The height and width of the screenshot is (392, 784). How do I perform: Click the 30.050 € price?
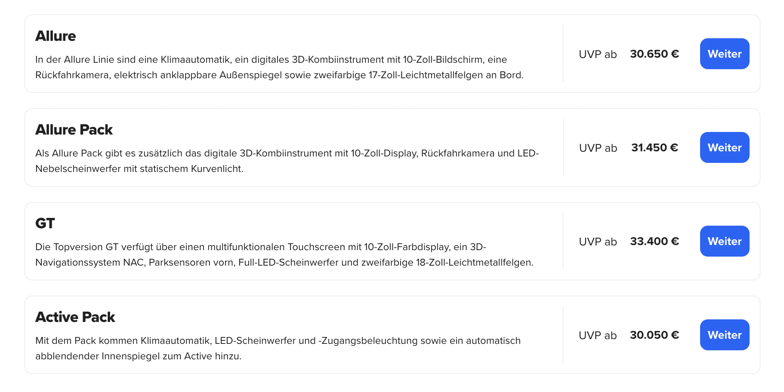click(x=654, y=335)
